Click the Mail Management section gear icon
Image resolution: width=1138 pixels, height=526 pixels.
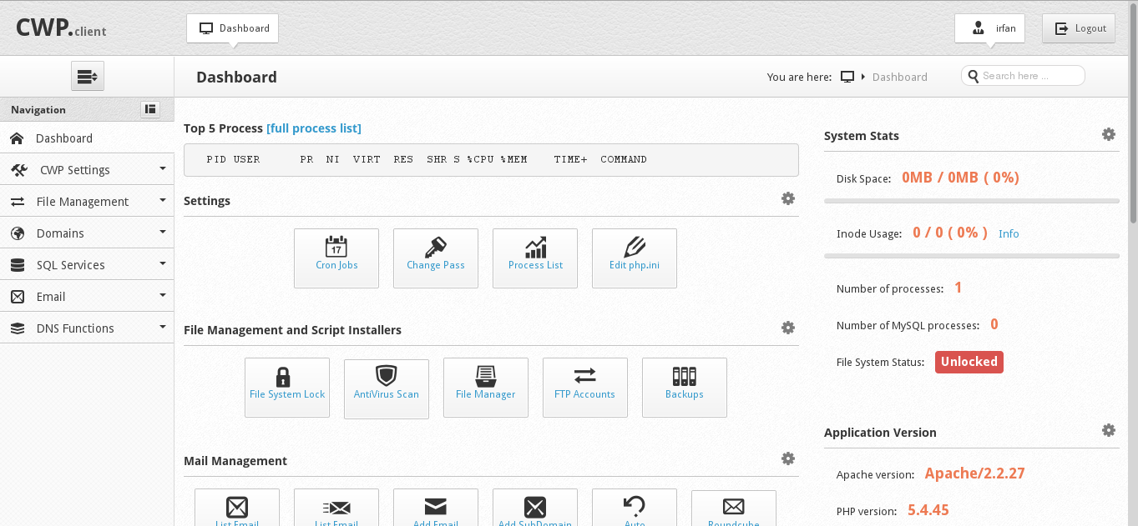pyautogui.click(x=788, y=458)
